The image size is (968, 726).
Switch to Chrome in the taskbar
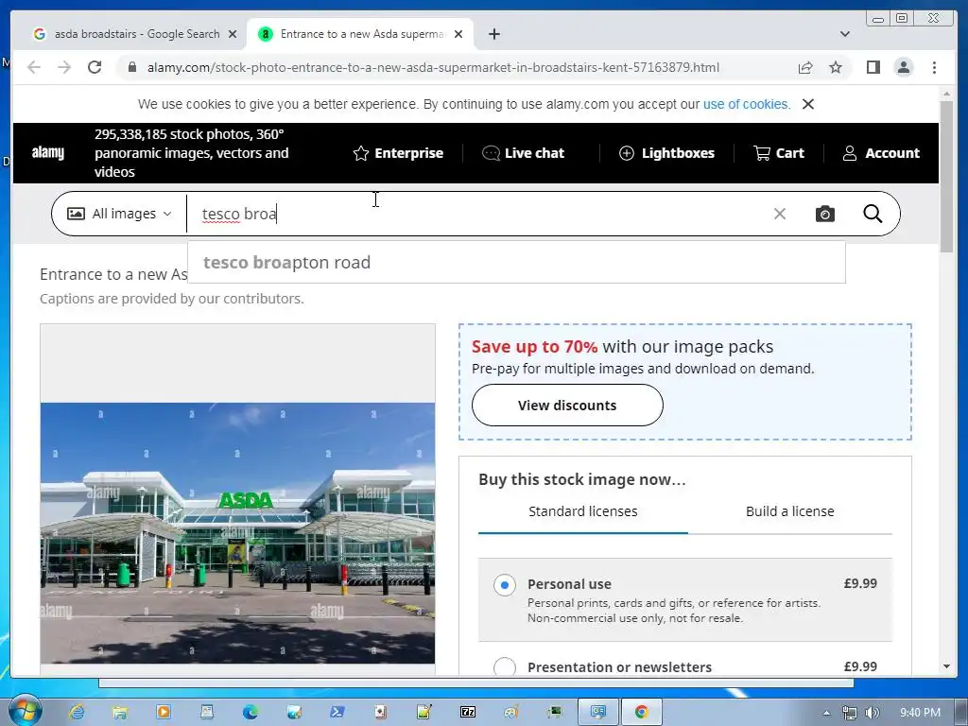pos(642,712)
